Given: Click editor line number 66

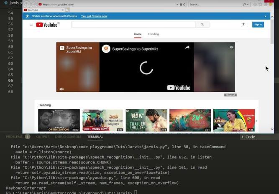Looking at the screenshot, I should pyautogui.click(x=11, y=81).
